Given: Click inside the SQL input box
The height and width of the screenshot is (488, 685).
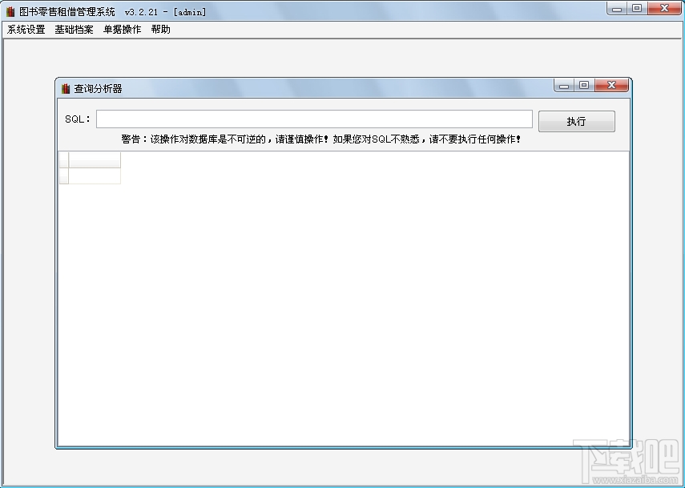Looking at the screenshot, I should pyautogui.click(x=312, y=119).
